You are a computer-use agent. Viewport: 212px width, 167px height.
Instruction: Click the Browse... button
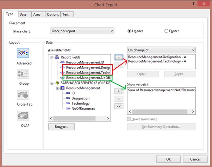tap(61, 127)
